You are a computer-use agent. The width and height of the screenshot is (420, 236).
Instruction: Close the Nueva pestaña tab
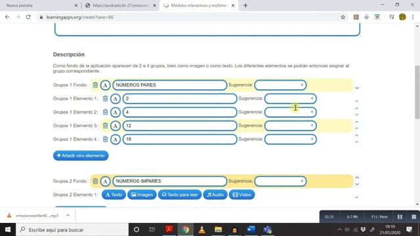[76, 5]
